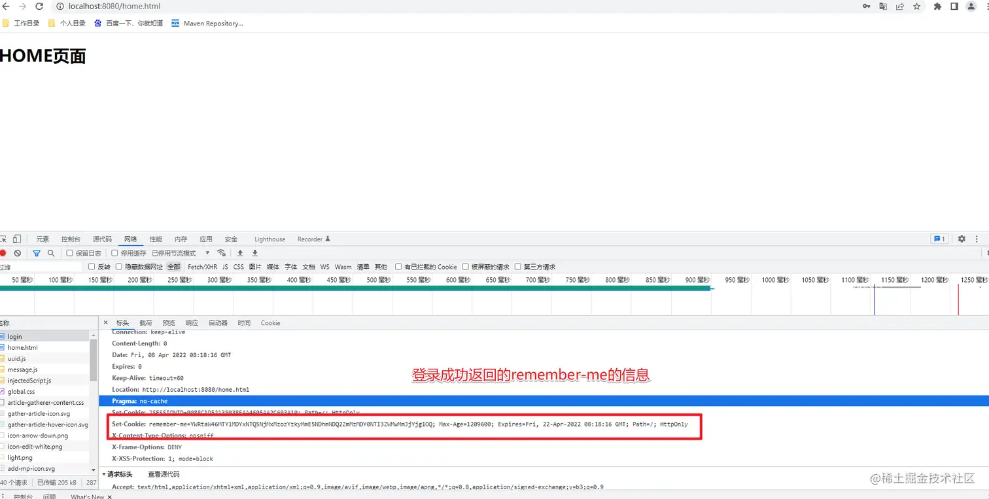Open the 安全 panel tab

tap(231, 239)
